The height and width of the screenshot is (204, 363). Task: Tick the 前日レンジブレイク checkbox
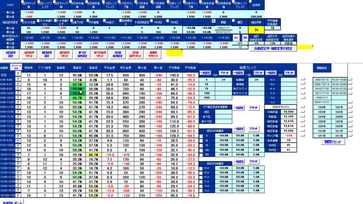pos(39,2)
